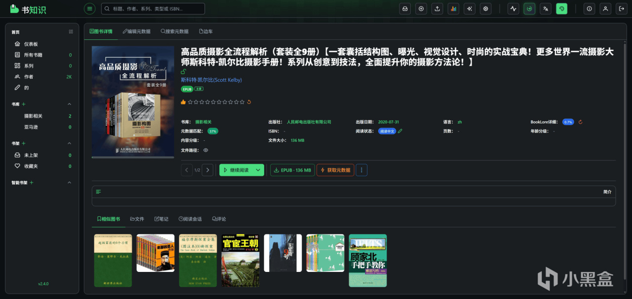
Task: Set rating to the first star
Action: tap(190, 102)
